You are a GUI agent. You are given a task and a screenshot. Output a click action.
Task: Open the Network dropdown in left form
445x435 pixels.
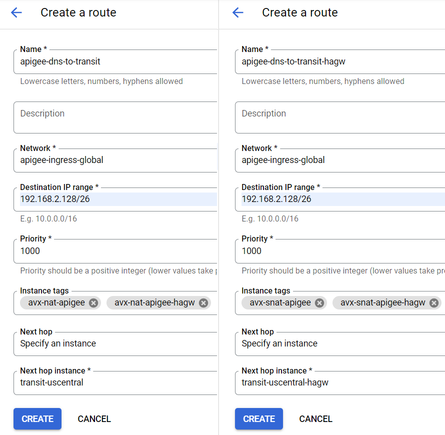[115, 160]
